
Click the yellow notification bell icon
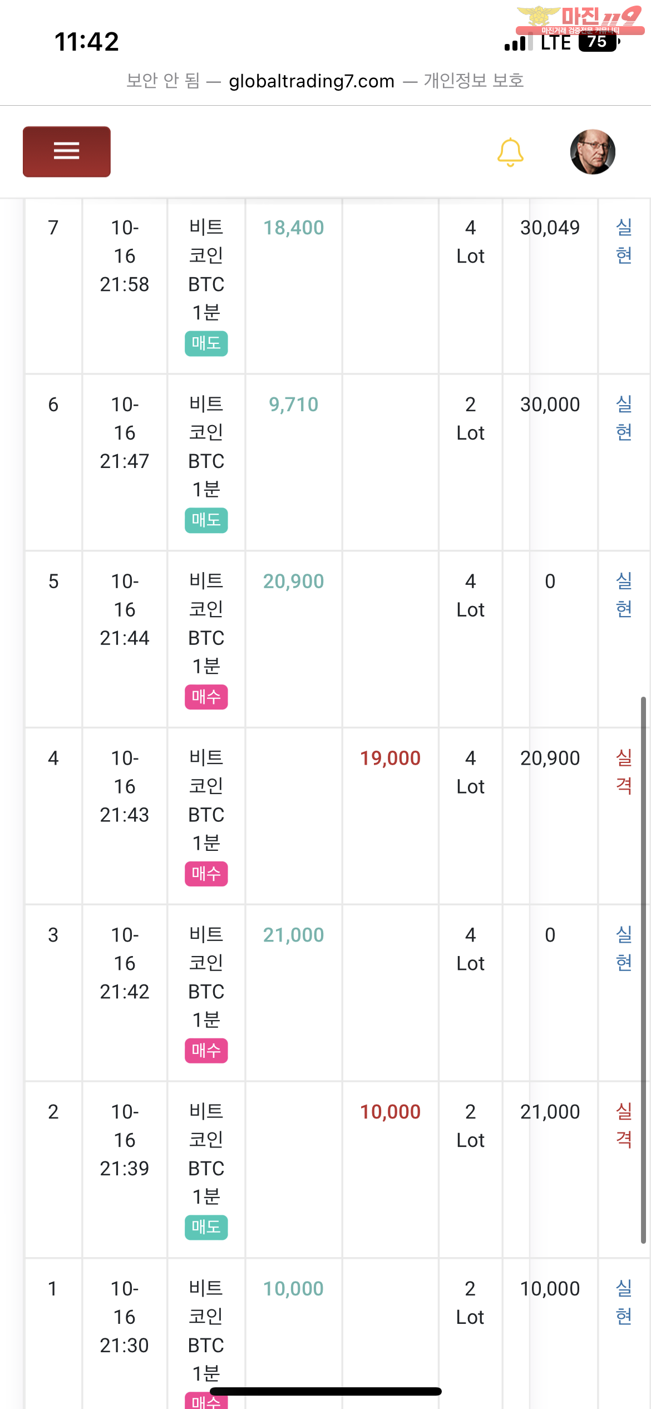click(x=510, y=152)
